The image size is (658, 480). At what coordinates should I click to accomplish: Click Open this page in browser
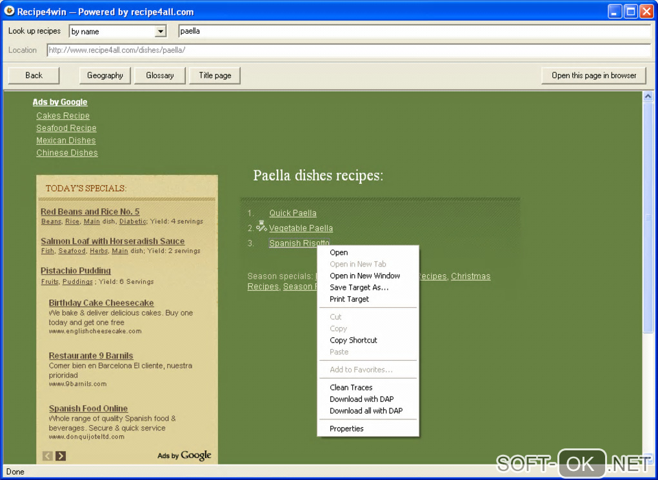pyautogui.click(x=593, y=75)
